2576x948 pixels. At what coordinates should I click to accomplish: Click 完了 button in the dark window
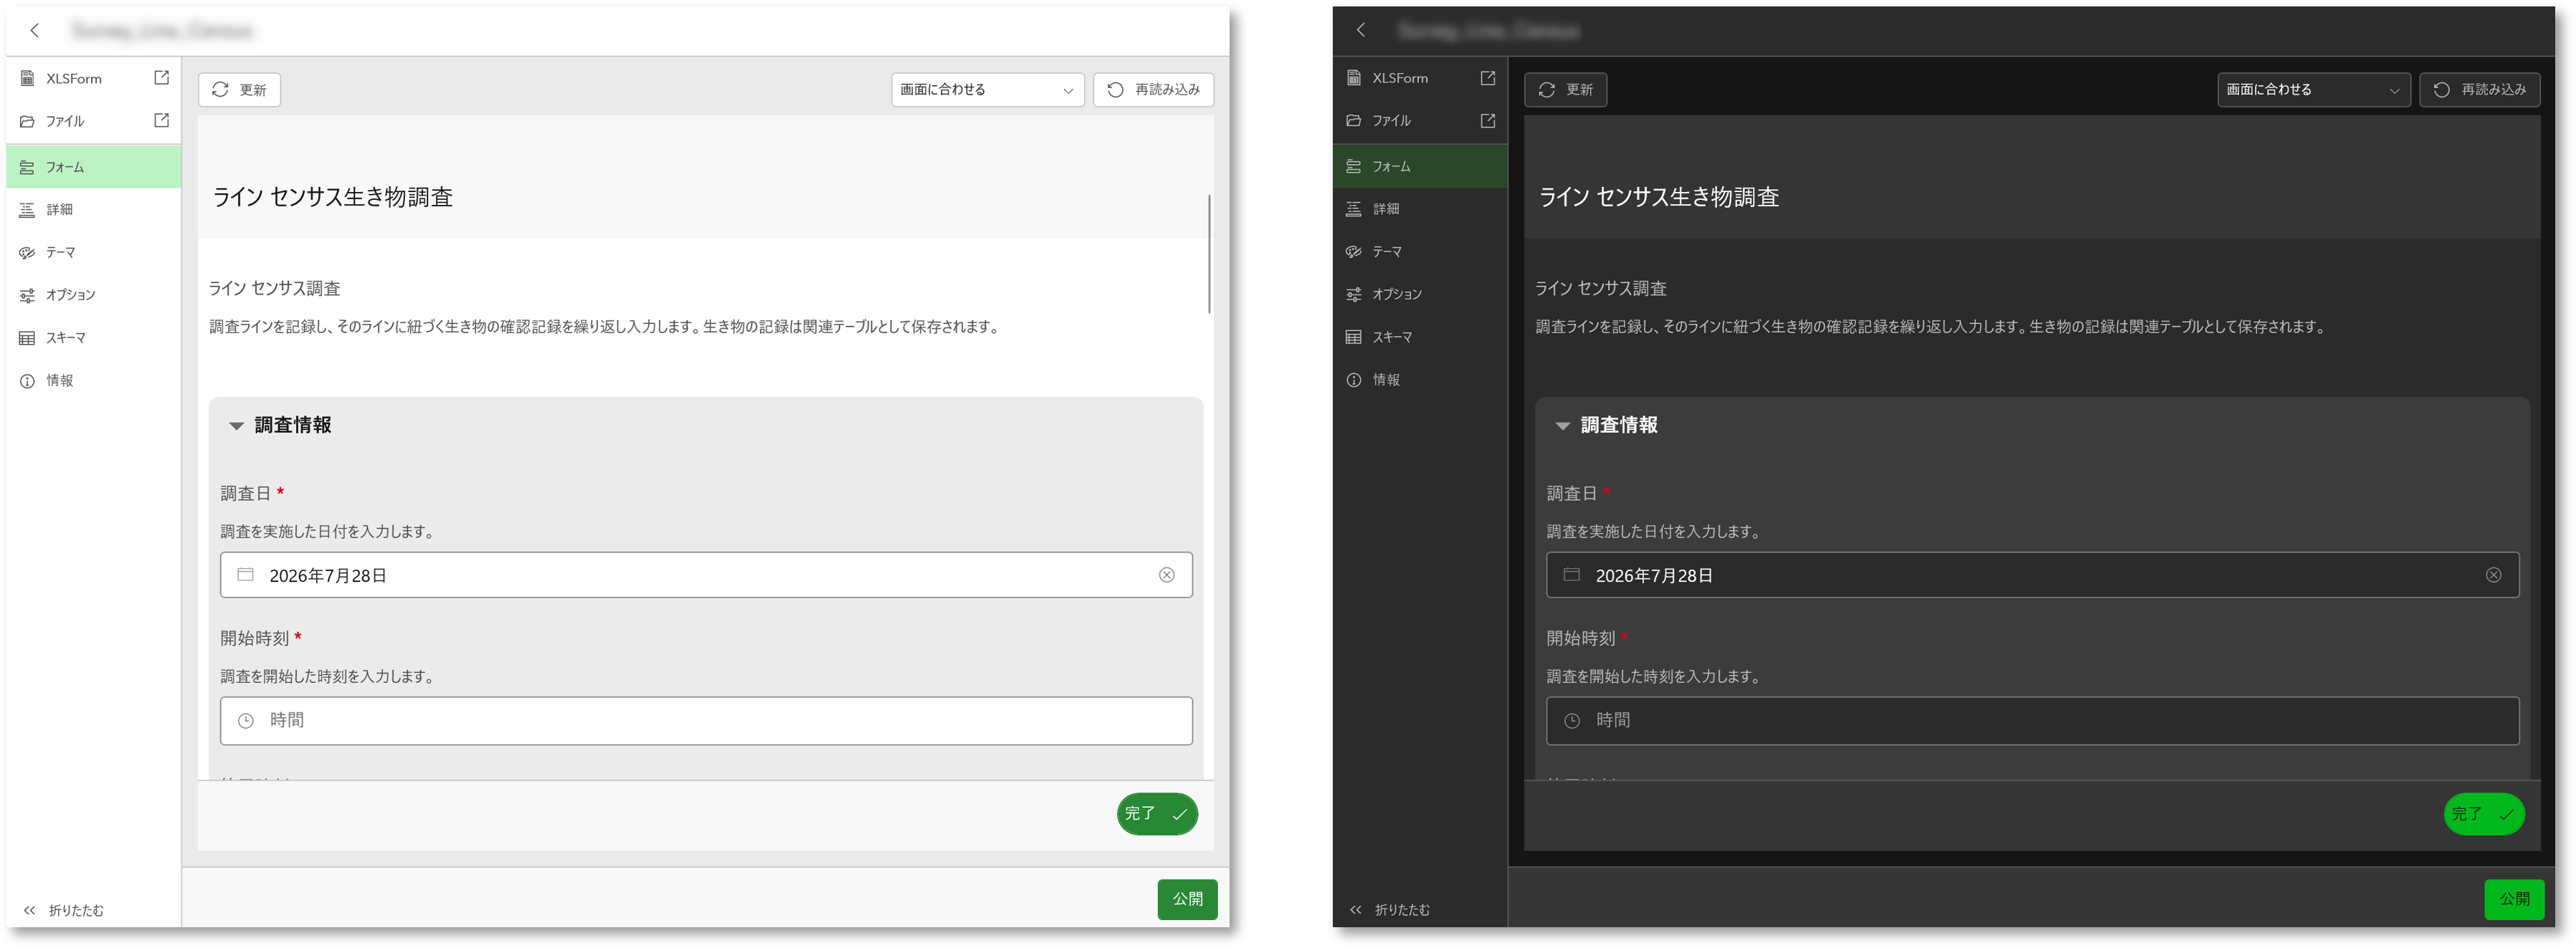2484,814
